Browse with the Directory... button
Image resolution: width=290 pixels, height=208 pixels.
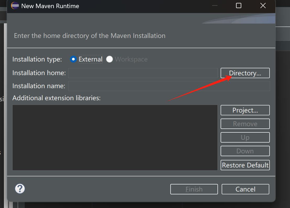tap(245, 73)
